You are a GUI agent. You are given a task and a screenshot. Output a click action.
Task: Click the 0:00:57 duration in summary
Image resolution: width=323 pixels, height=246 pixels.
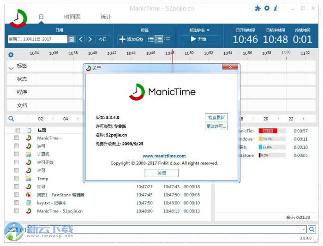pyautogui.click(x=301, y=131)
